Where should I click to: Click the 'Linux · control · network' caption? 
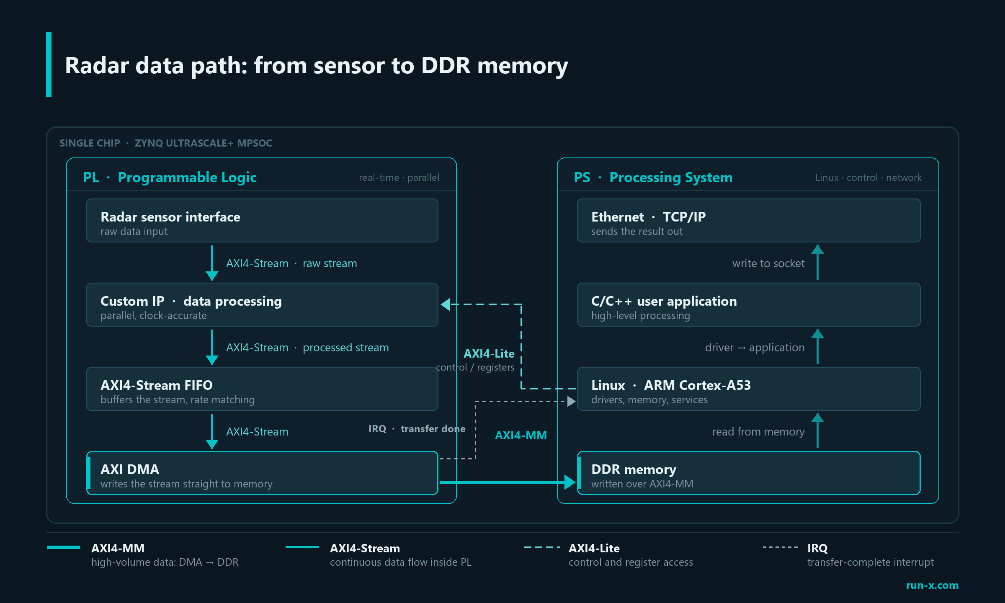(868, 178)
